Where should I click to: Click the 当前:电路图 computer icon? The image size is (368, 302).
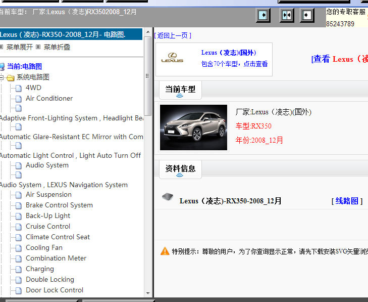point(2,67)
